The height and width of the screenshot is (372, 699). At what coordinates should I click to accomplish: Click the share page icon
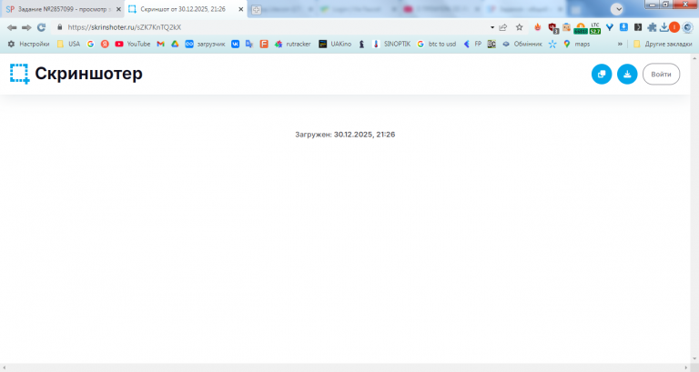click(503, 27)
